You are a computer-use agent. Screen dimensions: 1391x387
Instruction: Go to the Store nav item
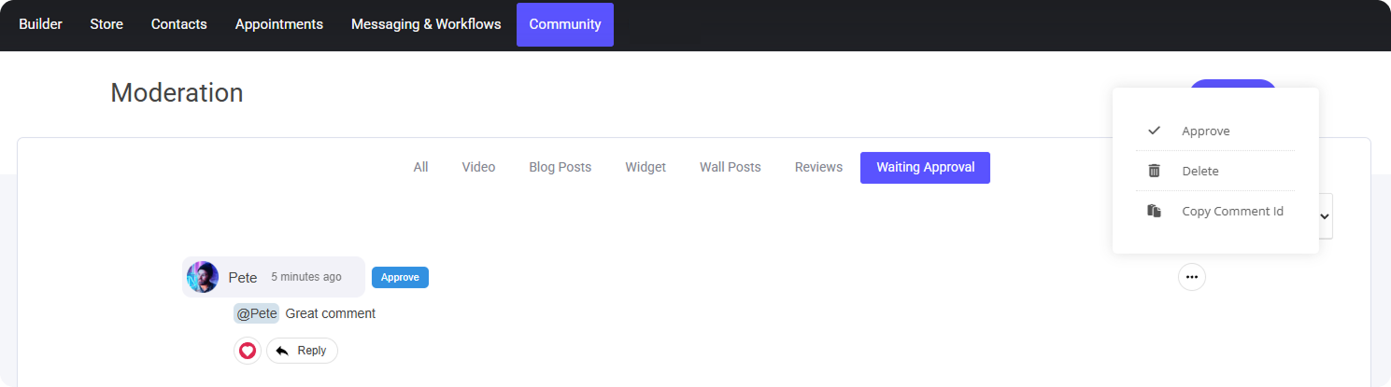(106, 24)
